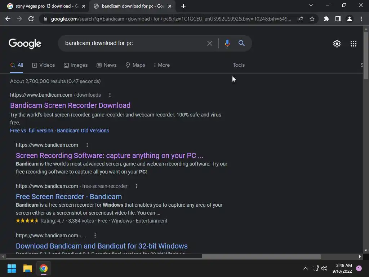Open Download Bandicam and Bandicut for 32-bit Windows

(x=102, y=246)
